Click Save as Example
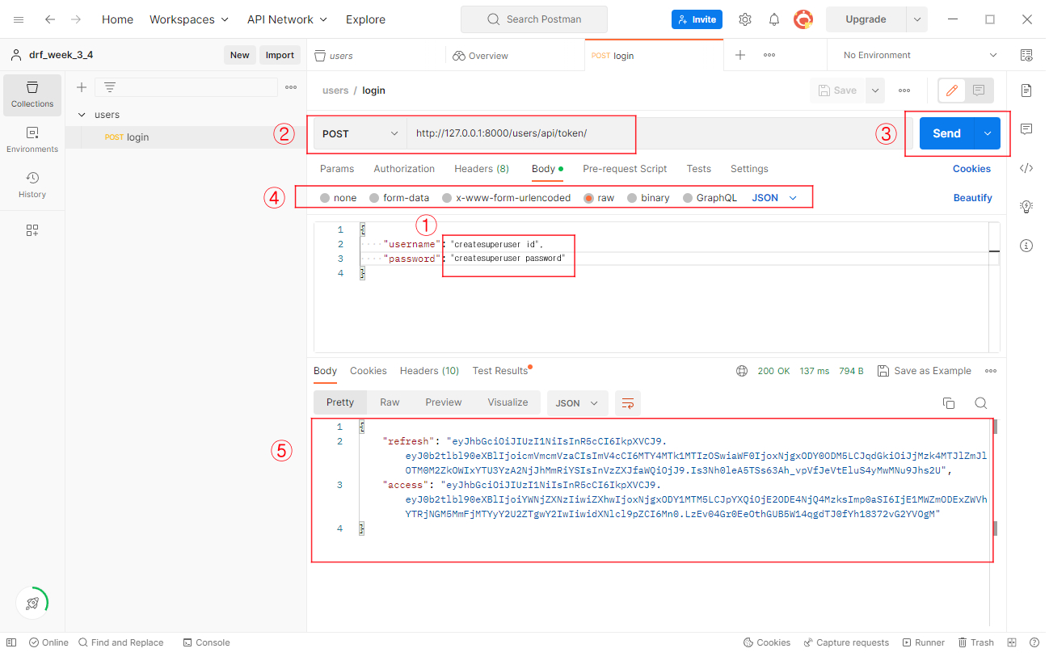 point(925,371)
